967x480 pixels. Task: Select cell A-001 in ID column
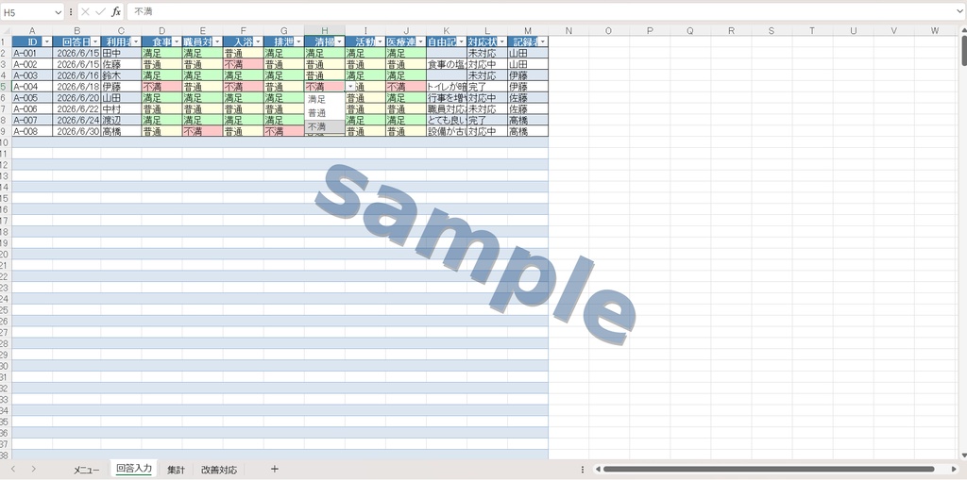pyautogui.click(x=32, y=54)
